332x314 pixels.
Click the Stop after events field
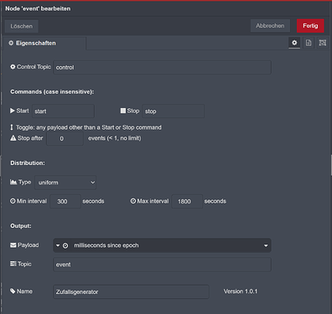[x=65, y=138]
